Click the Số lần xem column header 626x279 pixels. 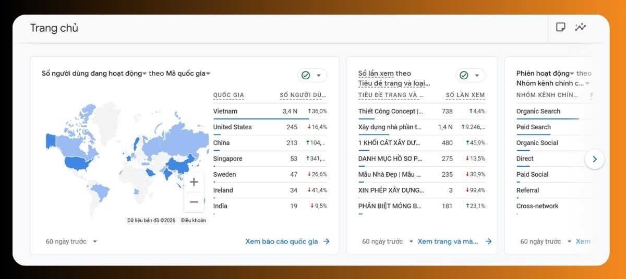[x=465, y=95]
